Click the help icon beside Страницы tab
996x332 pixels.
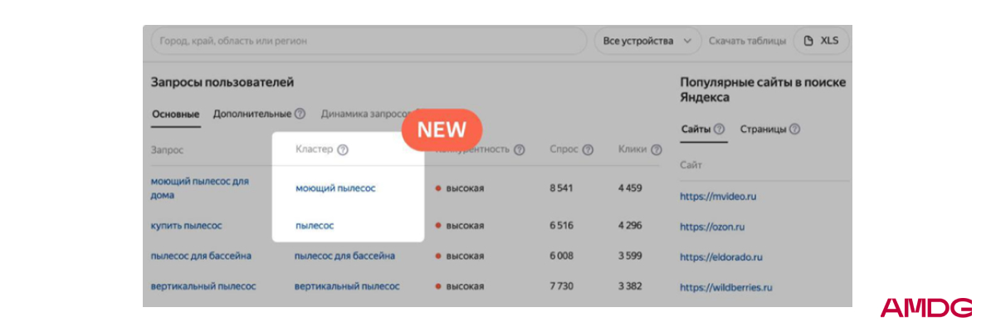click(x=794, y=129)
